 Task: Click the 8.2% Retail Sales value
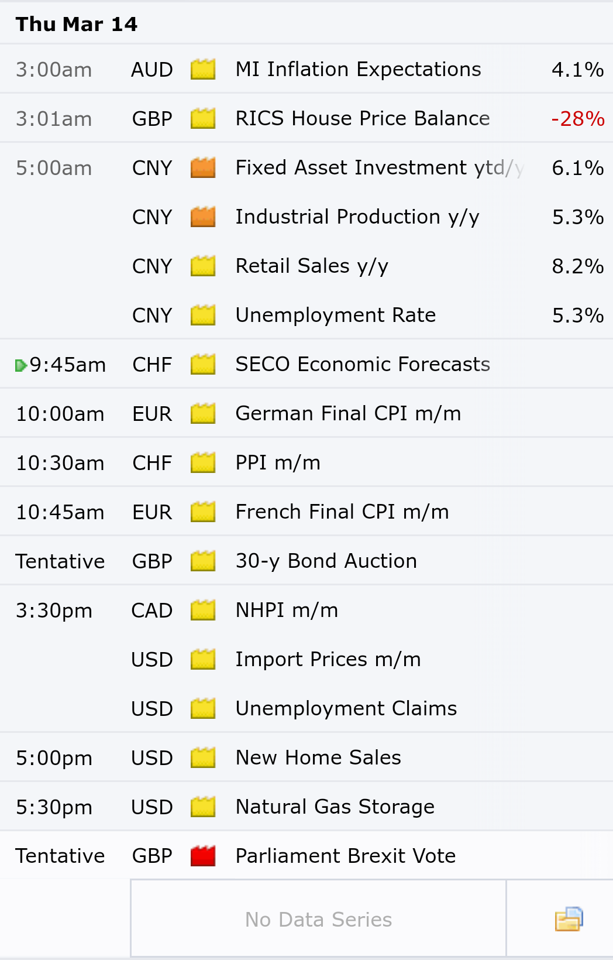[578, 266]
